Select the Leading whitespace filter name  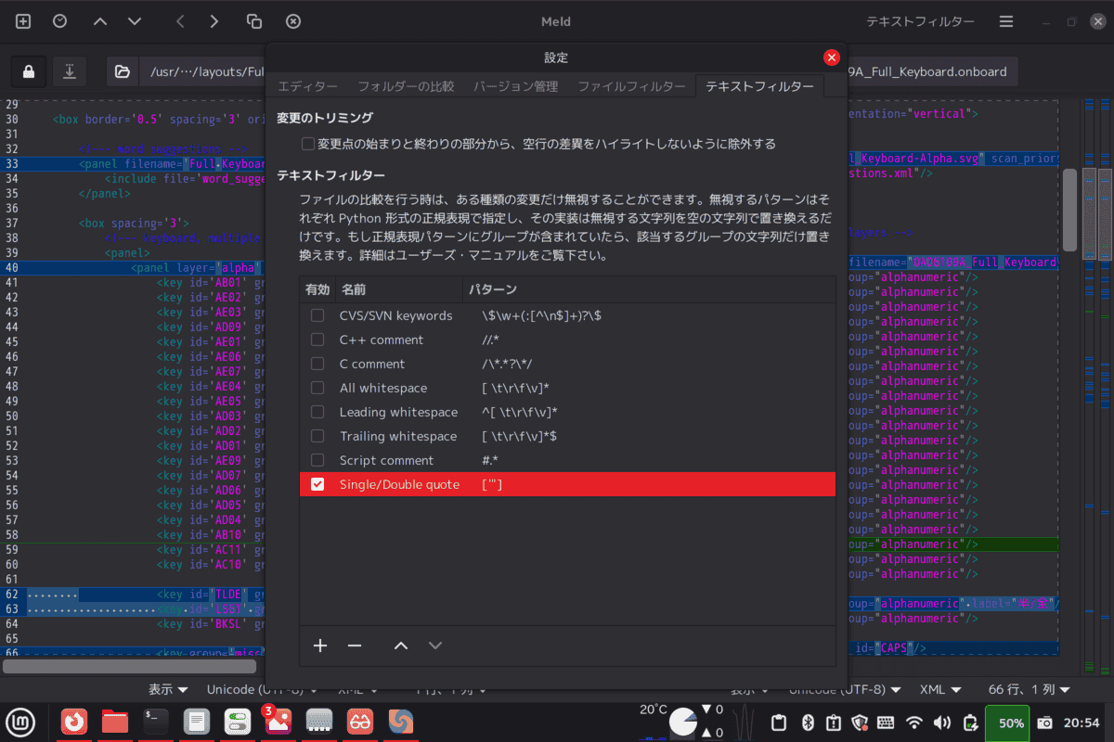pyautogui.click(x=398, y=412)
